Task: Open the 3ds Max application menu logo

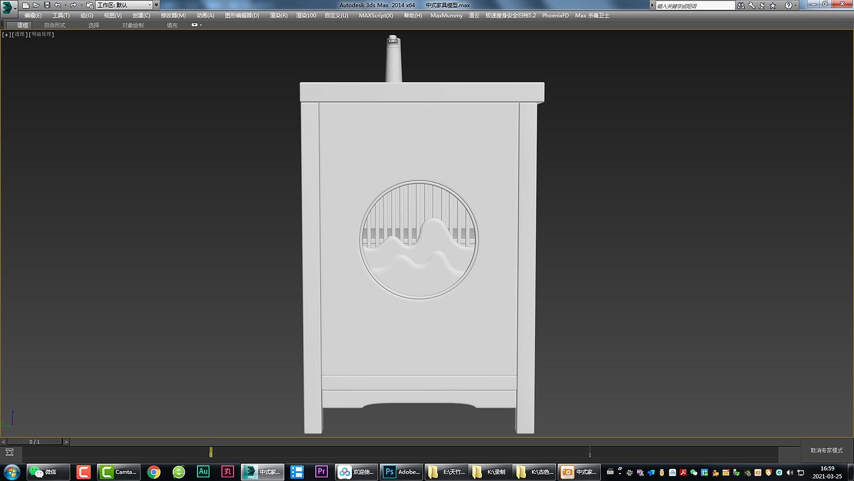Action: (9, 10)
